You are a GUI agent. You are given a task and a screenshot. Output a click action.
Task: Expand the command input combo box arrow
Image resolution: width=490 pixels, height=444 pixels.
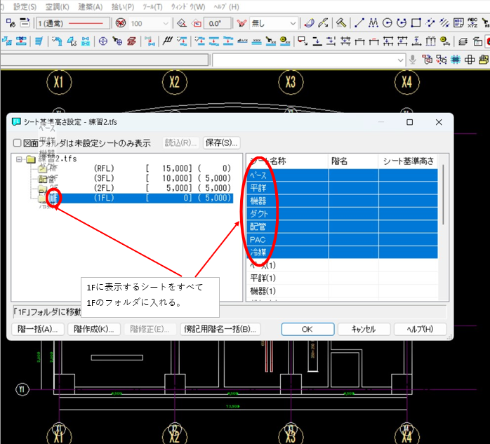point(400,60)
